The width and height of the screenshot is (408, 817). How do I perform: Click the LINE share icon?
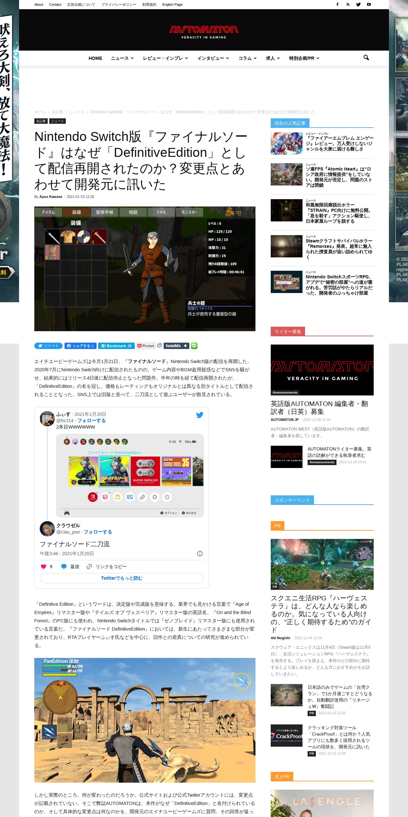coord(194,346)
